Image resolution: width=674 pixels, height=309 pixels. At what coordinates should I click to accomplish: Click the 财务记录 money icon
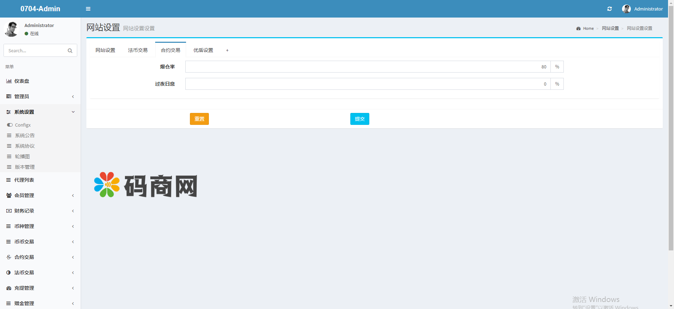[x=9, y=211]
